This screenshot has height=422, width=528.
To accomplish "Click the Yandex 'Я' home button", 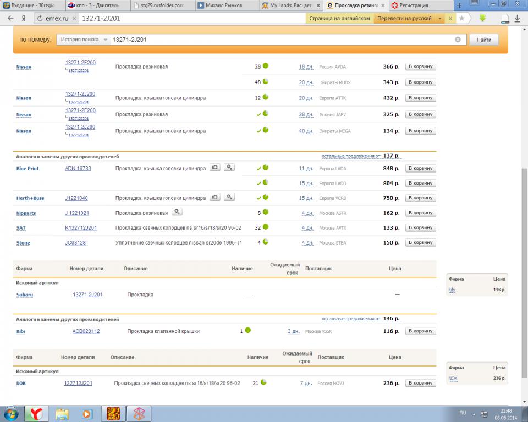I will 24,18.
